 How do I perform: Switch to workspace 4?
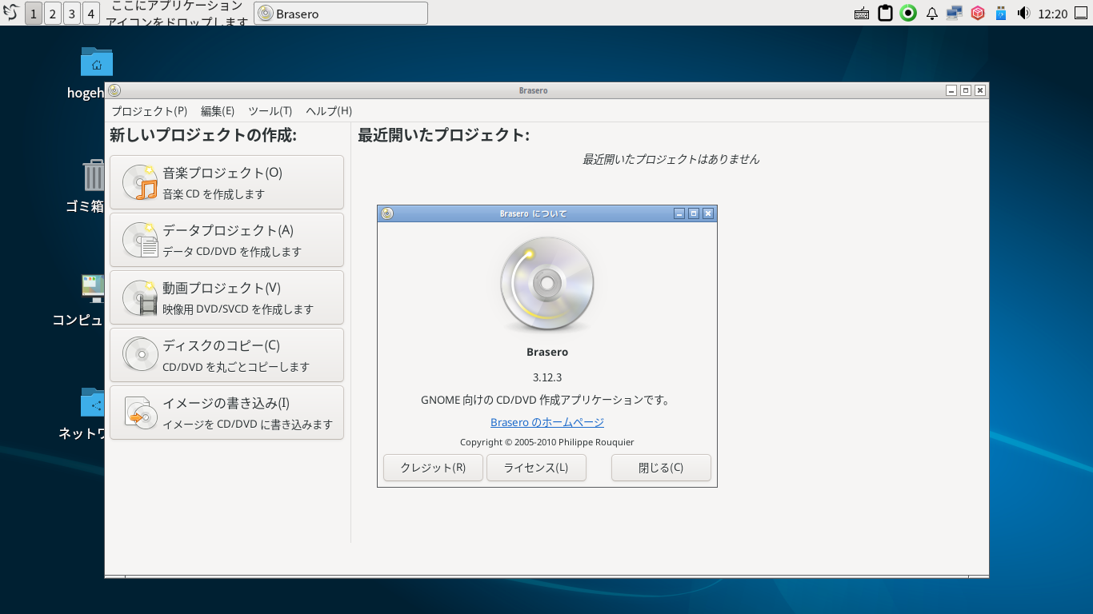[91, 14]
